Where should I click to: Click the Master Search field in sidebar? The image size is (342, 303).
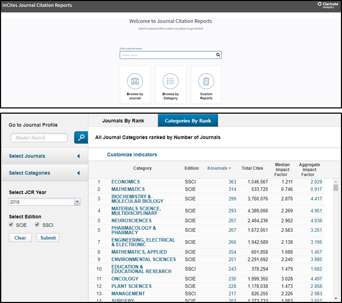pyautogui.click(x=39, y=137)
